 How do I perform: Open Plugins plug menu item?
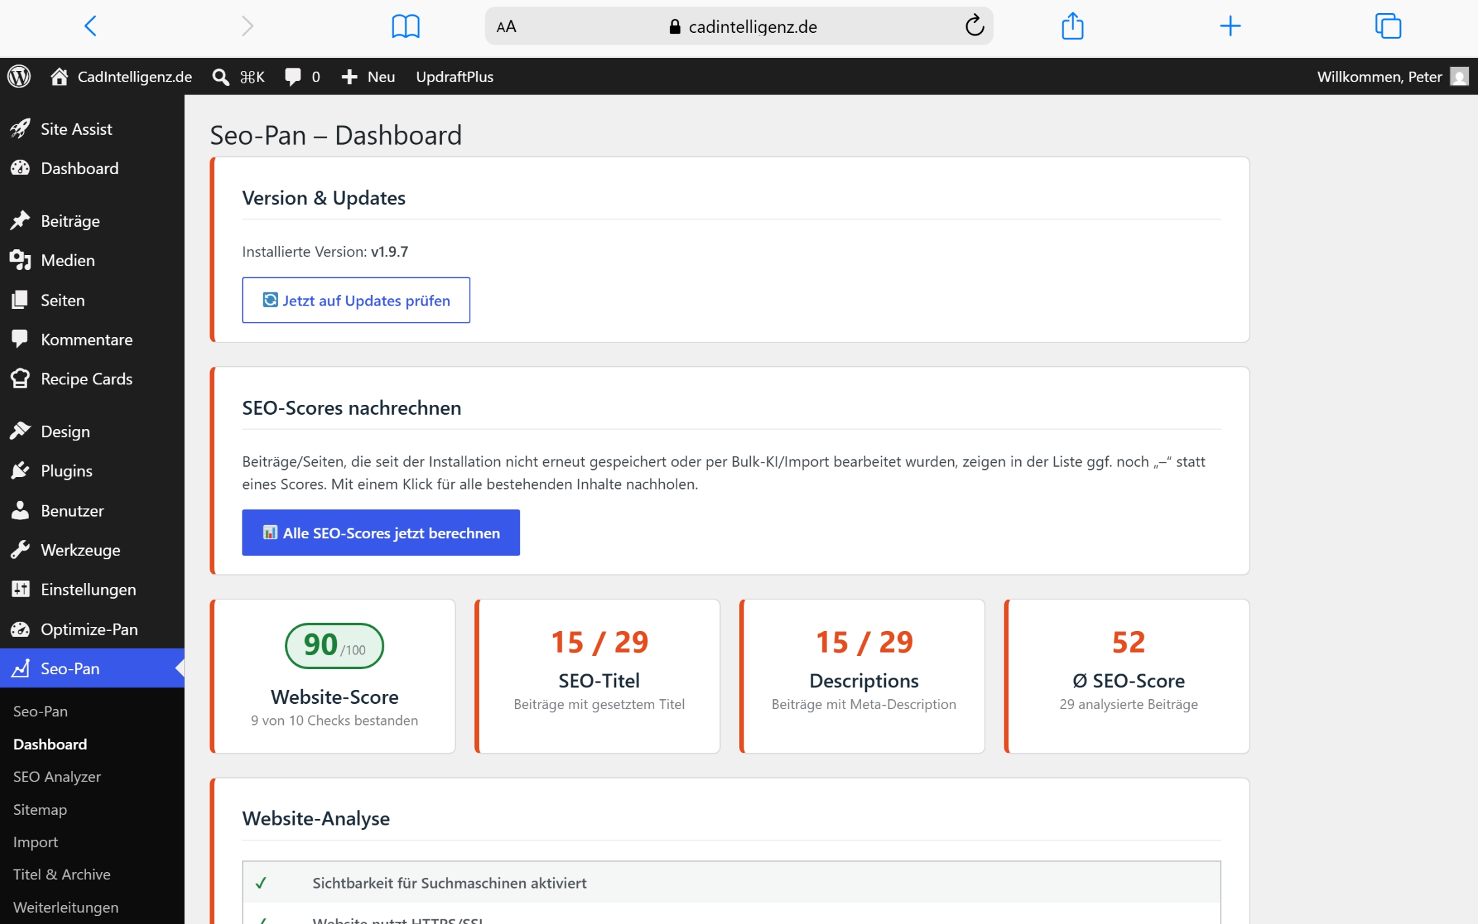pos(92,471)
